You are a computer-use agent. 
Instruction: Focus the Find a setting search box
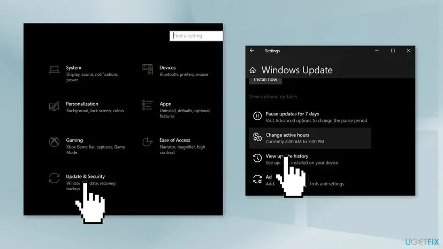pyautogui.click(x=196, y=36)
